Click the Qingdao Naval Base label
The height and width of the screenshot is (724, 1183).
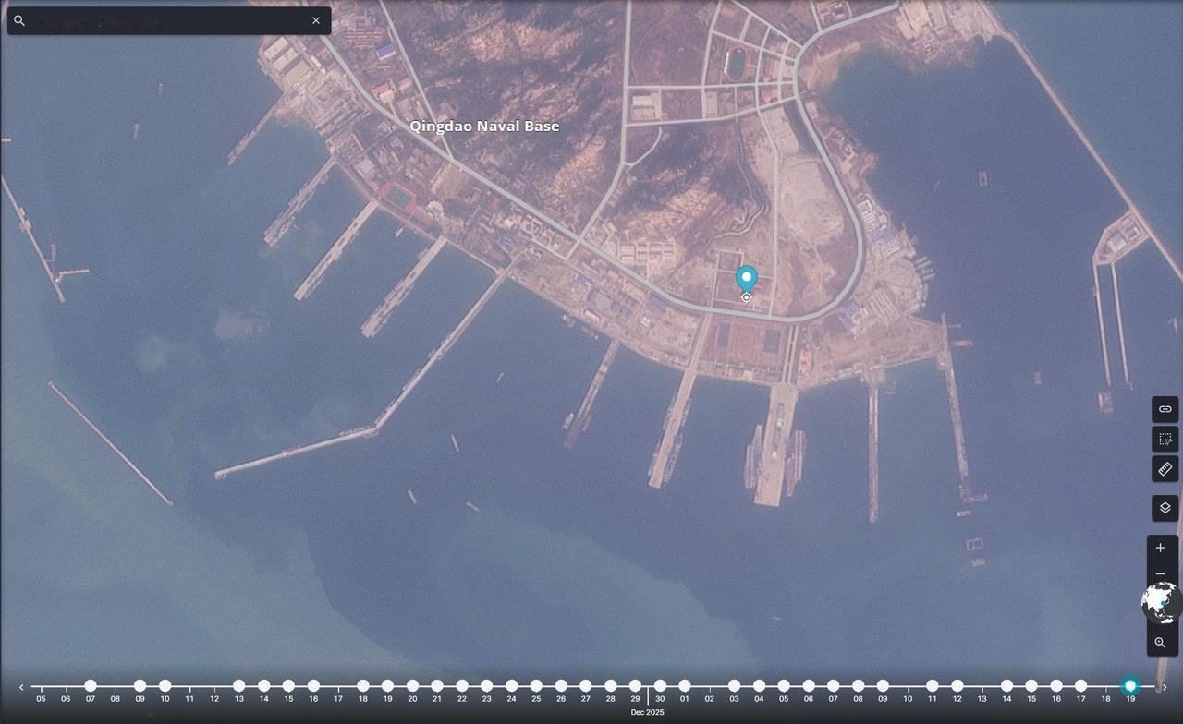485,126
